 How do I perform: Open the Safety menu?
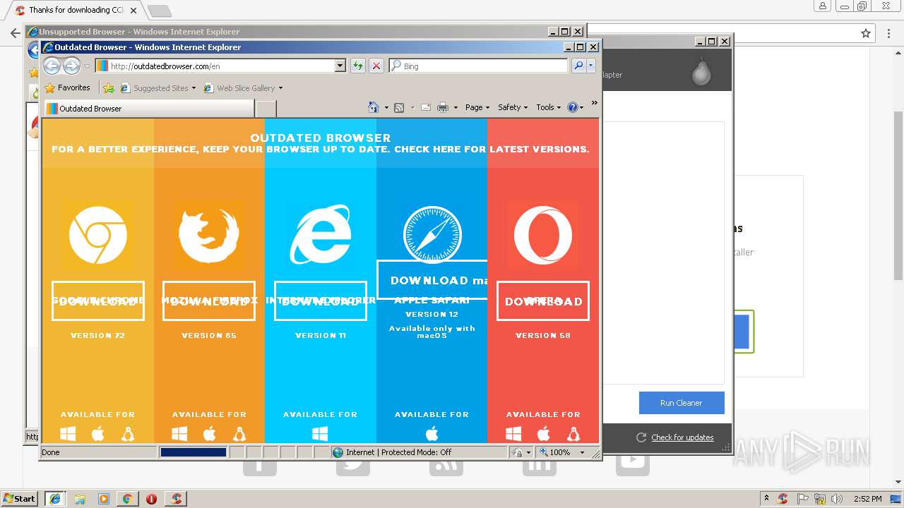[x=513, y=107]
